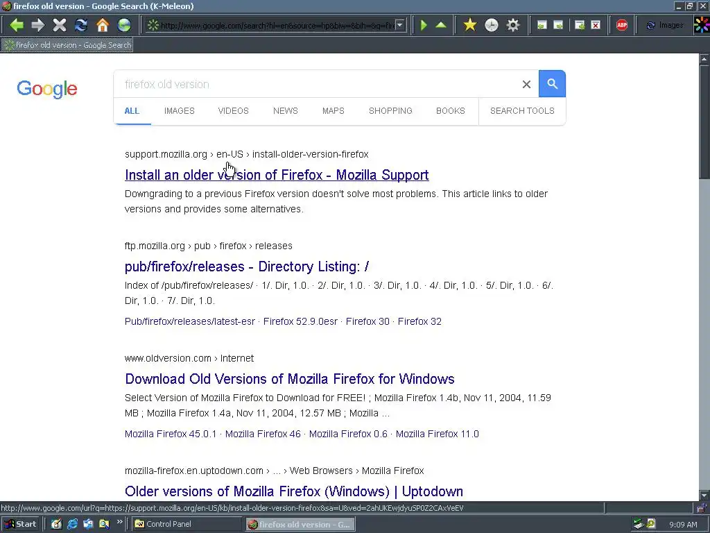
Task: Stop page loading with the X button
Action: [60, 25]
